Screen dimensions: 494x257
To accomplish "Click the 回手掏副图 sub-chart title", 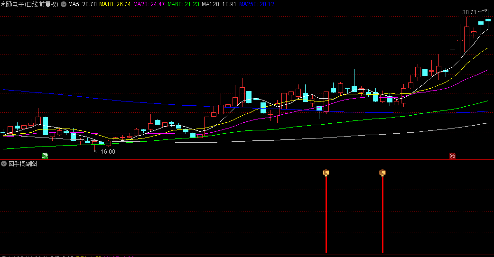I will tap(23, 164).
